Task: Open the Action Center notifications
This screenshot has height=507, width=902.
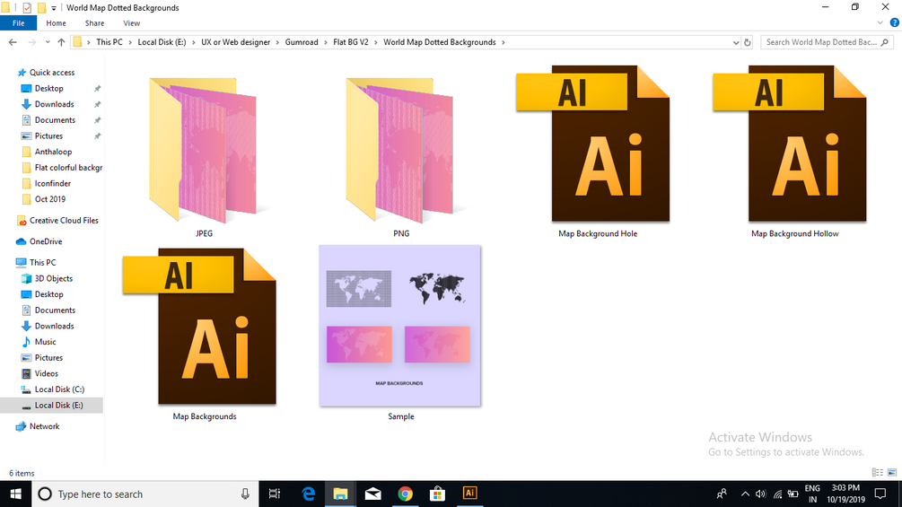Action: (x=880, y=494)
